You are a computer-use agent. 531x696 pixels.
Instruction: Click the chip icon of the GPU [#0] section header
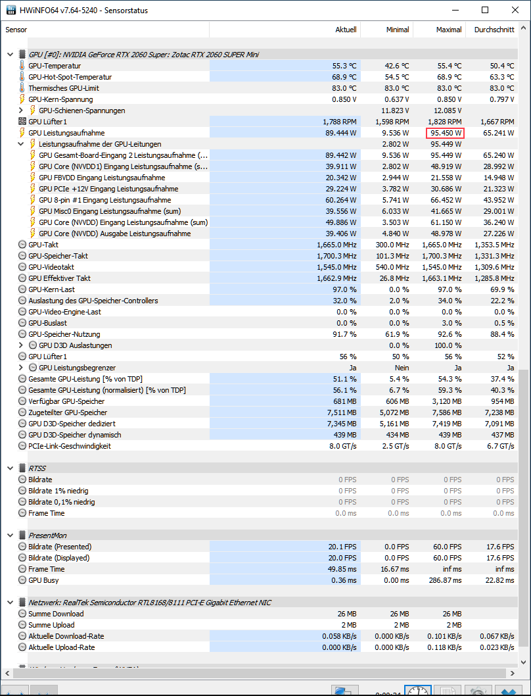point(22,55)
